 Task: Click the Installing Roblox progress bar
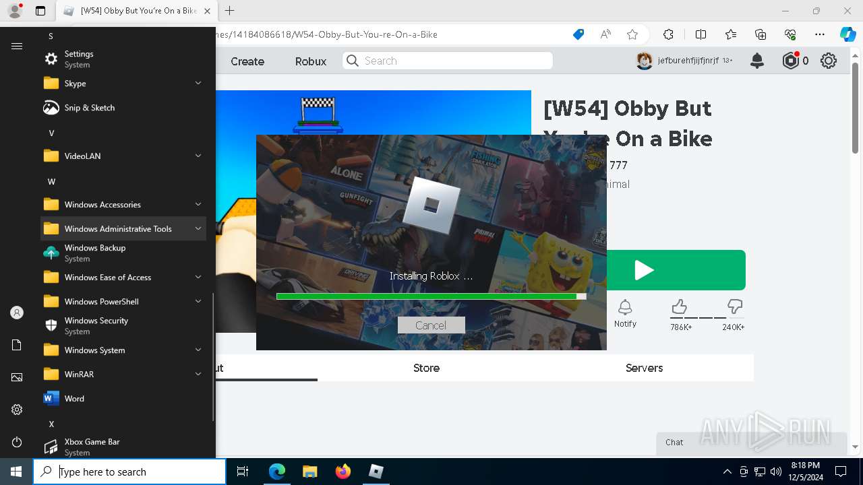coord(431,296)
